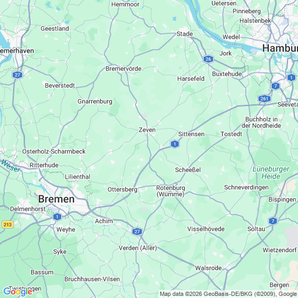Image resolution: width=298 pixels, height=298 pixels.
Task: Click the A1 shield south of Bremen
Action: point(57,217)
